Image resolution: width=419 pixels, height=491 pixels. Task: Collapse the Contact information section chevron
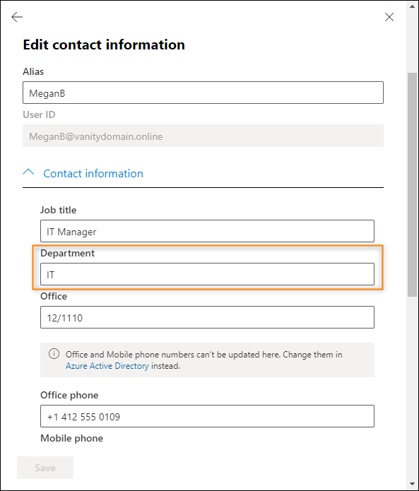click(28, 172)
